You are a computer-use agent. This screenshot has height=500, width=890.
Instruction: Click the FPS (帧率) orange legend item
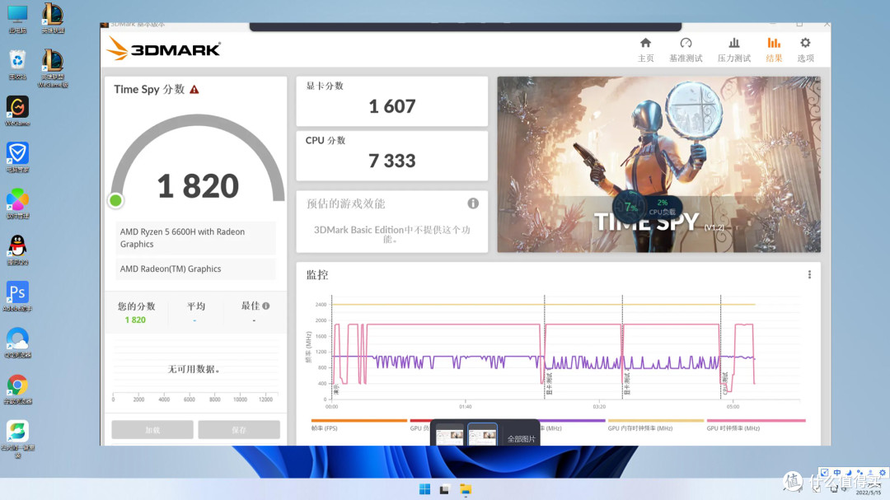[x=358, y=424]
